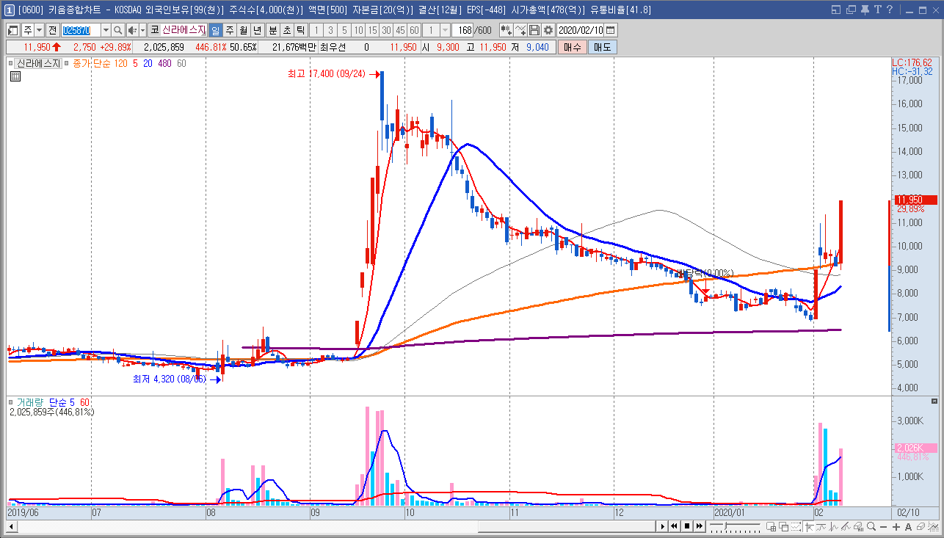This screenshot has width=944, height=538.
Task: Click the 매도 sell button
Action: [602, 47]
